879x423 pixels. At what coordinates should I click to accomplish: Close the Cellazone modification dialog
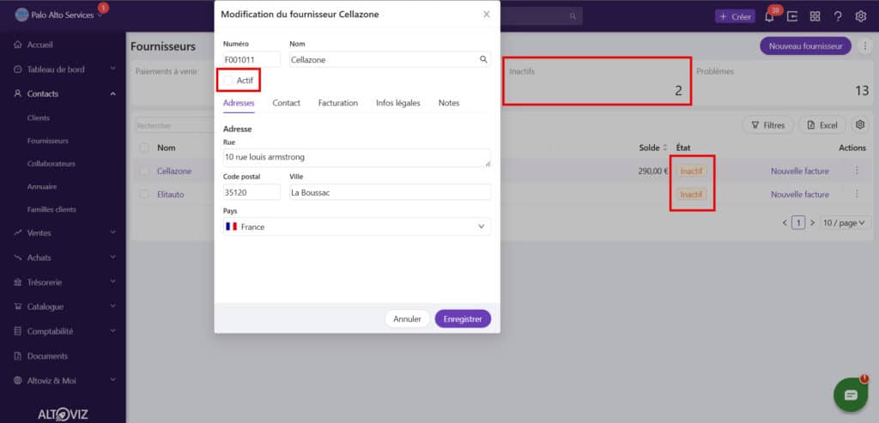coord(487,15)
